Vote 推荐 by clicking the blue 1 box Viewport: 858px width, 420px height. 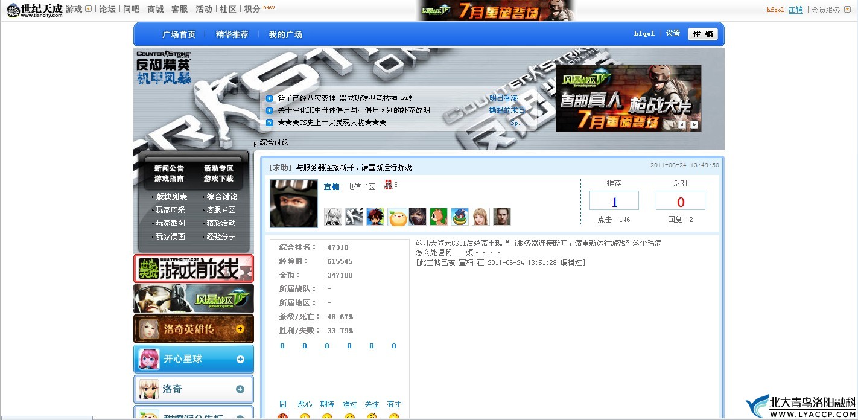pos(614,200)
